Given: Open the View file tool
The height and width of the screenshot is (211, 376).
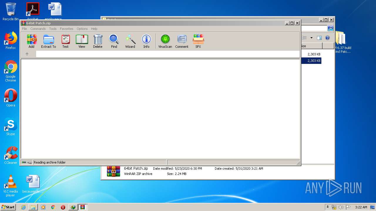Looking at the screenshot, I should click(x=82, y=41).
